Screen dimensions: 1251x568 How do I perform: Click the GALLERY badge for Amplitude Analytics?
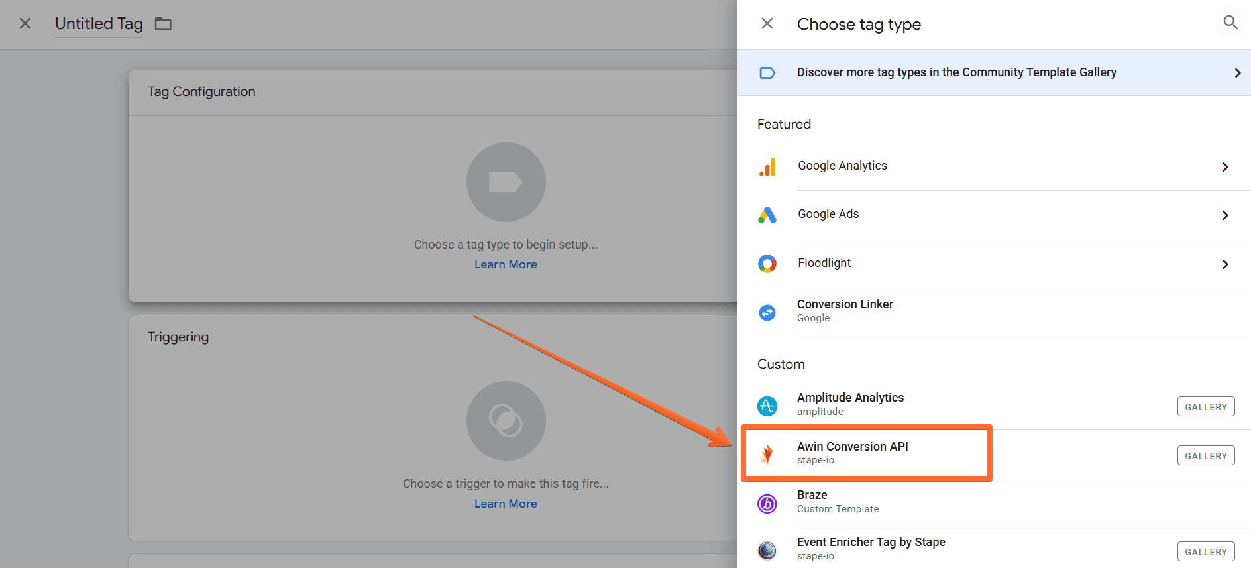[x=1205, y=406]
